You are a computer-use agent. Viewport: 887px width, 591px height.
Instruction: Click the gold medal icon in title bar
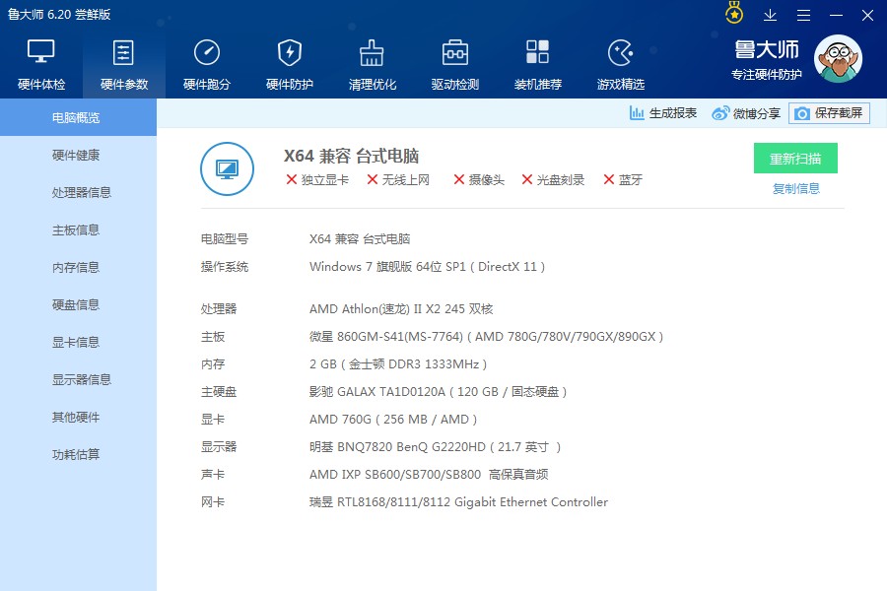tap(734, 14)
